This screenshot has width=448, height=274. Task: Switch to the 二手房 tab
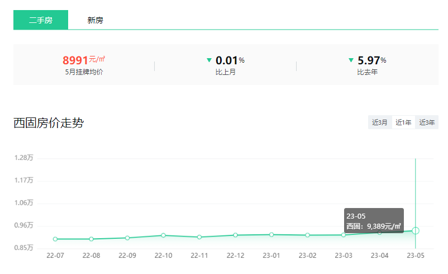point(41,20)
